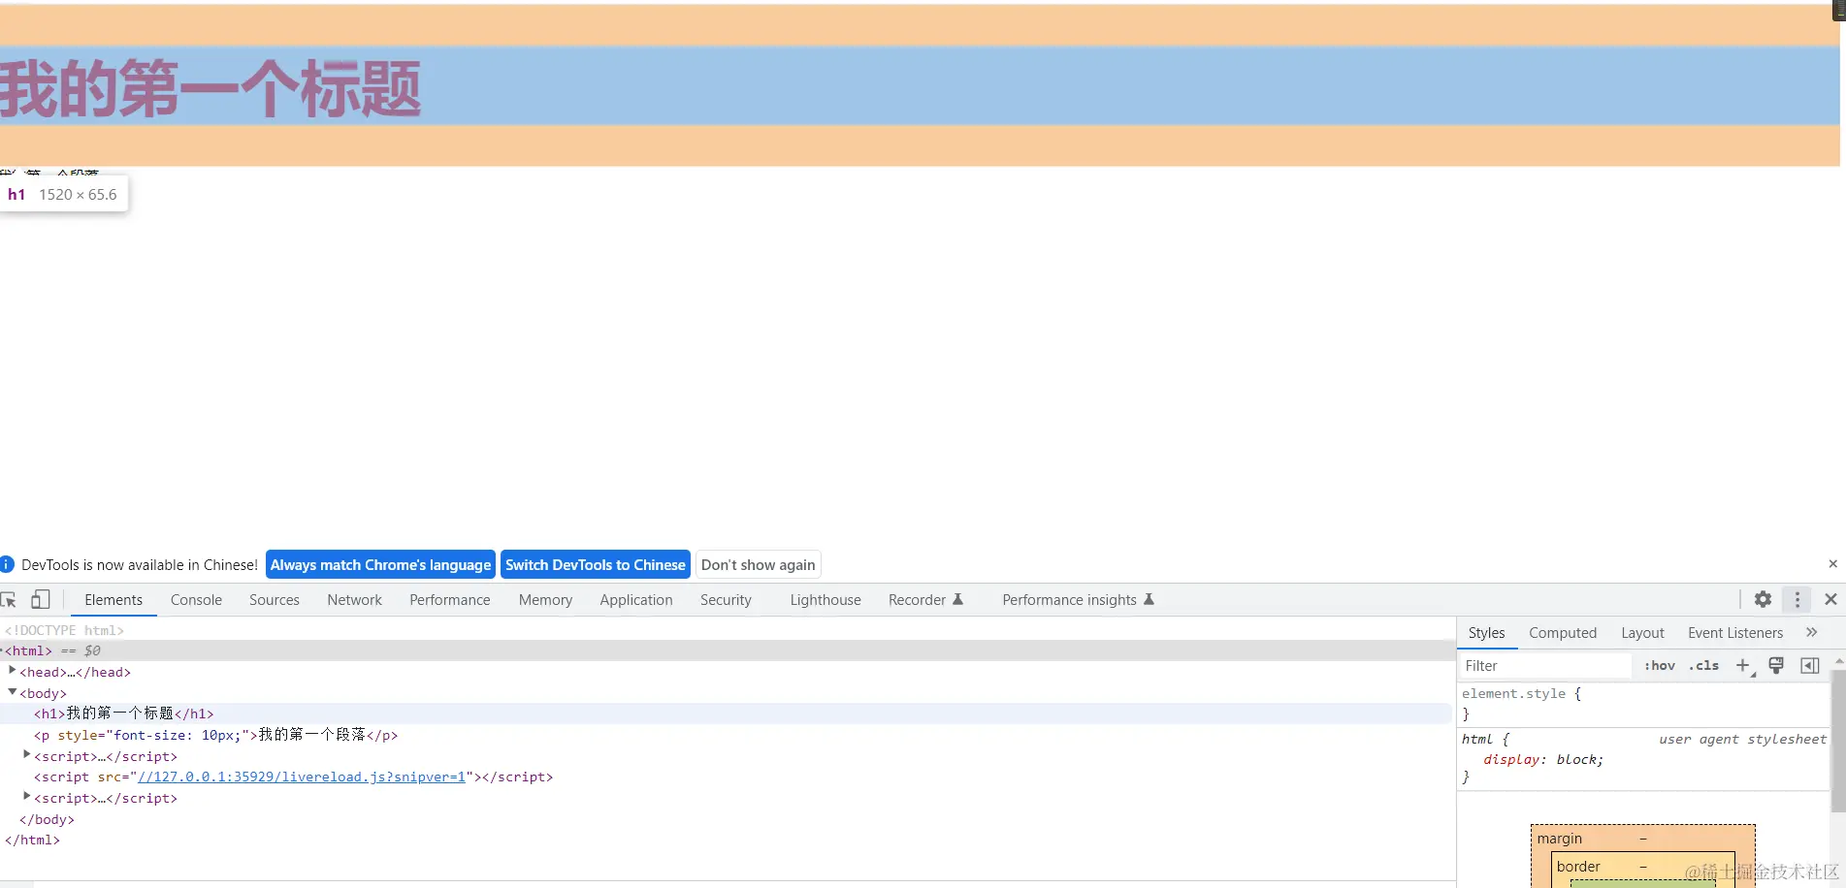Expand the last collapsed script node
This screenshot has height=888, width=1846.
26,796
